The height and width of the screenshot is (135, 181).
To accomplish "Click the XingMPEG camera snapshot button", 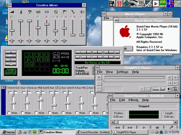I will 99,89.
